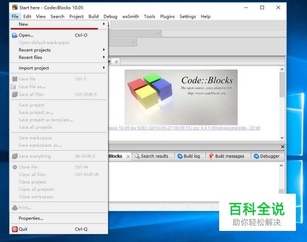Image resolution: width=307 pixels, height=242 pixels.
Task: Click the Open folder icon in File menu
Action: pyautogui.click(x=15, y=35)
